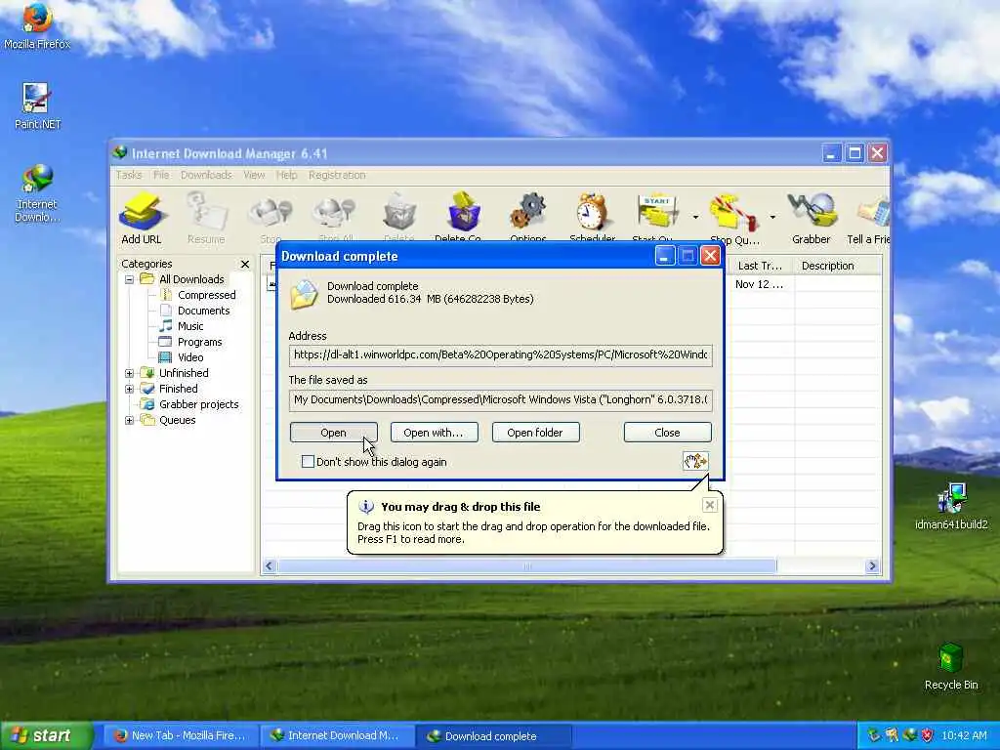Close the Categories panel with X
Screen dimensions: 1000x750
point(245,264)
